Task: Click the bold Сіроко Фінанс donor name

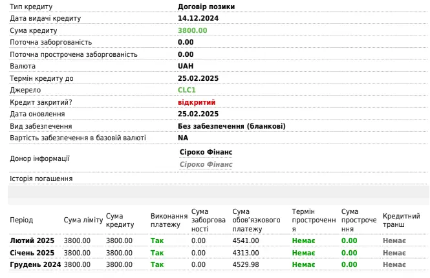Action: point(206,152)
